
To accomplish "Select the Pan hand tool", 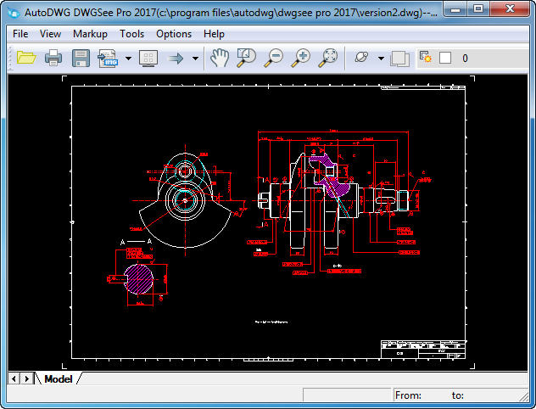I will pos(220,58).
